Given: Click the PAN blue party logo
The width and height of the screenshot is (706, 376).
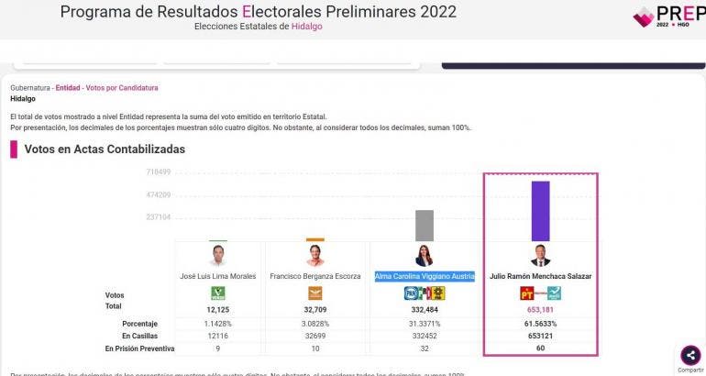Looking at the screenshot, I should pyautogui.click(x=411, y=293).
